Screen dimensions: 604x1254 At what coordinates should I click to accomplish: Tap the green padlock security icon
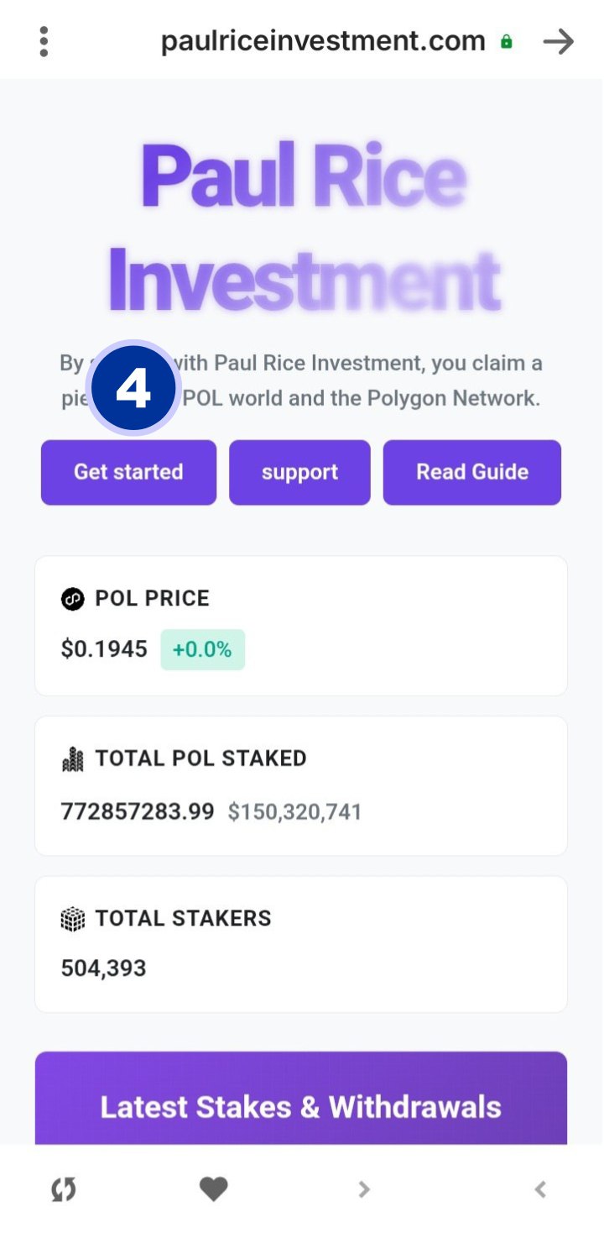506,41
